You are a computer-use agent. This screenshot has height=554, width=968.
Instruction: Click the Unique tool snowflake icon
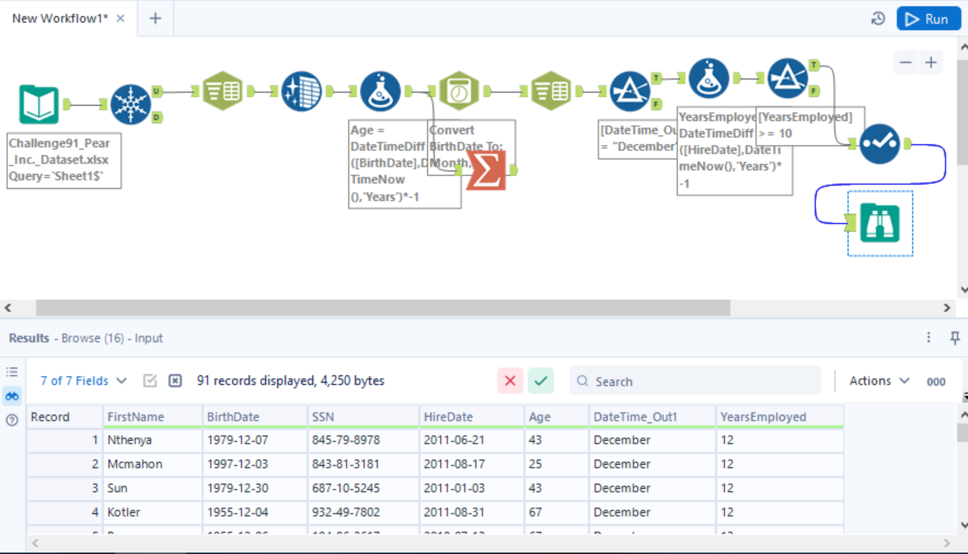click(130, 104)
